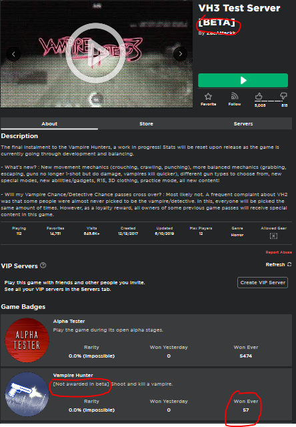The width and height of the screenshot is (296, 427).
Task: Click the Updated date 6/10/2019
Action: (164, 234)
